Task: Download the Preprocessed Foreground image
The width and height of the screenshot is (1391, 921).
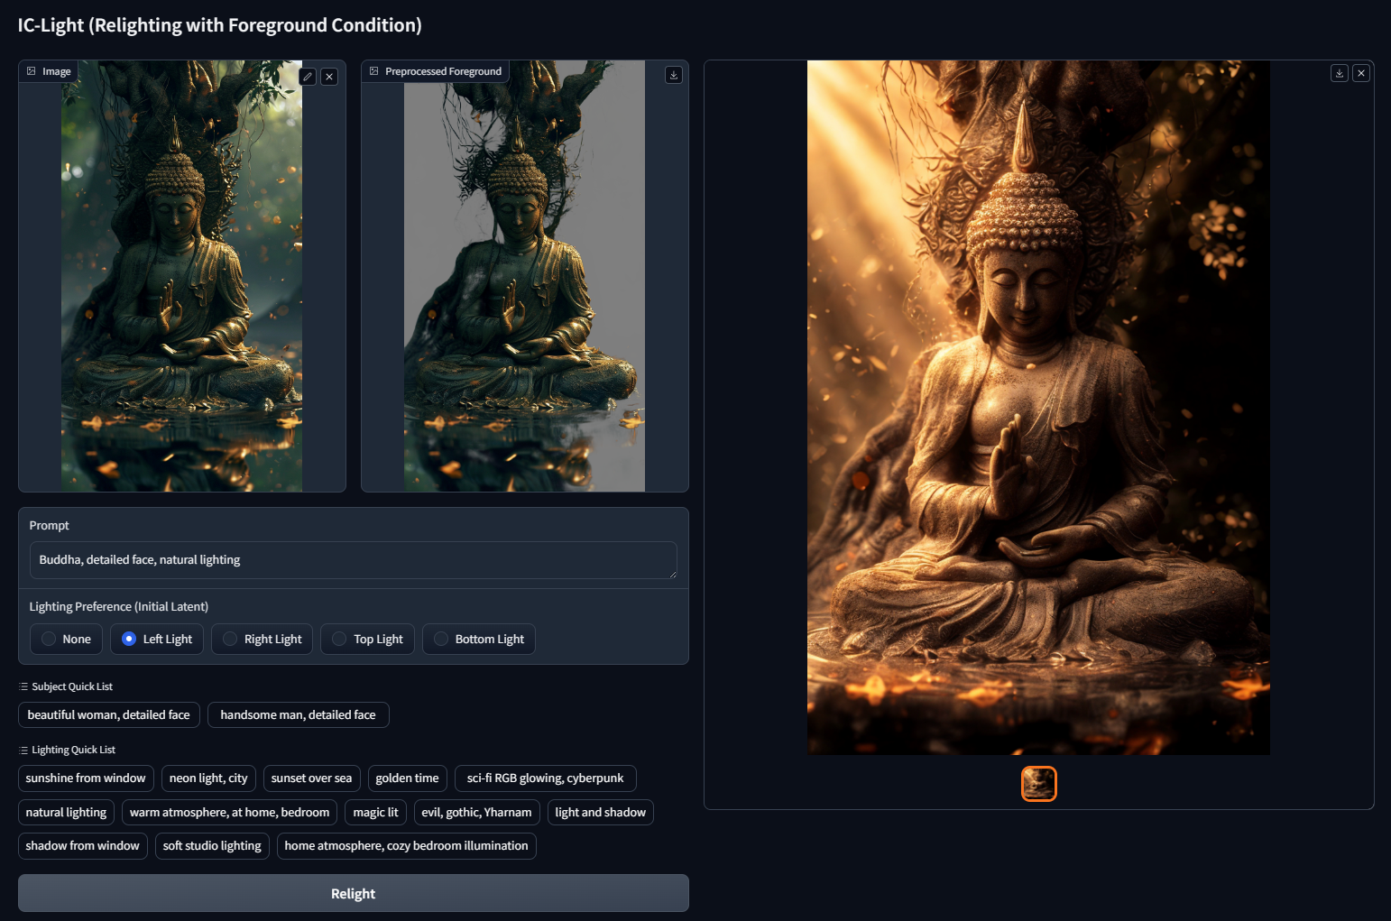Action: tap(674, 75)
